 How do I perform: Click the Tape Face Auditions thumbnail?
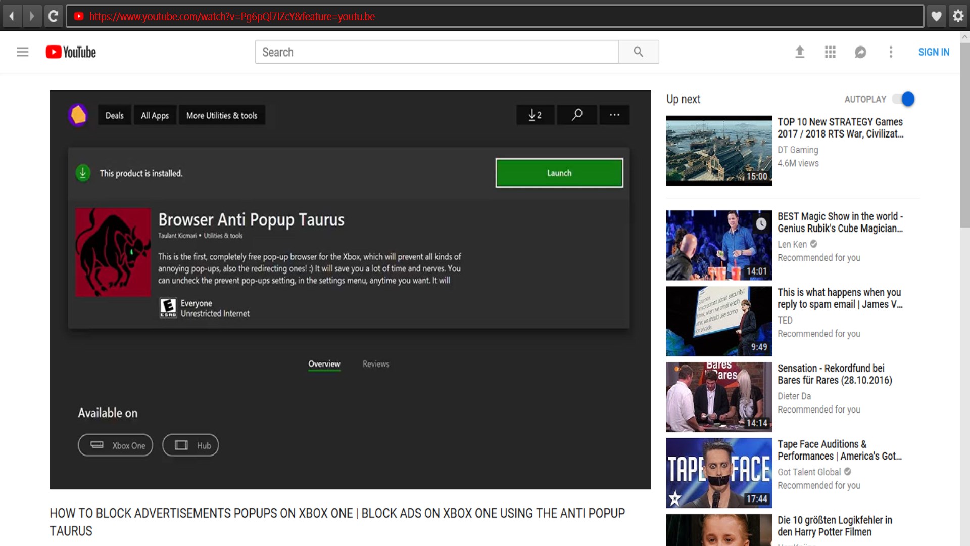point(719,473)
